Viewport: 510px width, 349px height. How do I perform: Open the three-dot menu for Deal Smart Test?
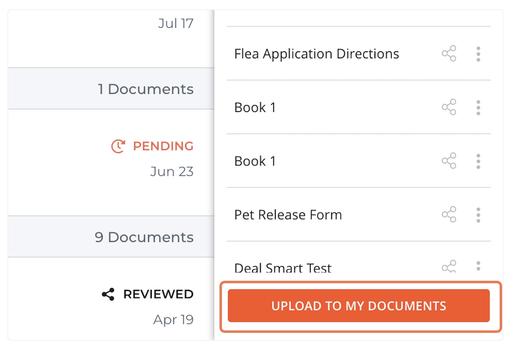tap(478, 266)
